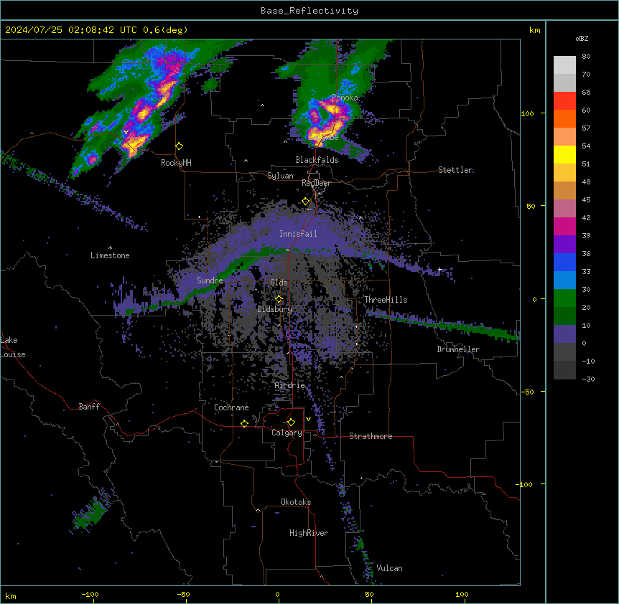Click the Strathmore city label
The image size is (619, 604).
(371, 436)
